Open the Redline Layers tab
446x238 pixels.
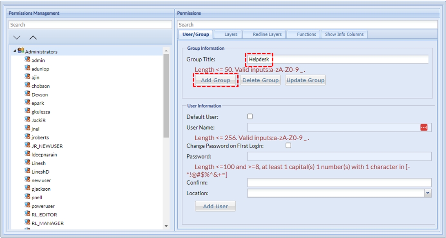(x=267, y=34)
